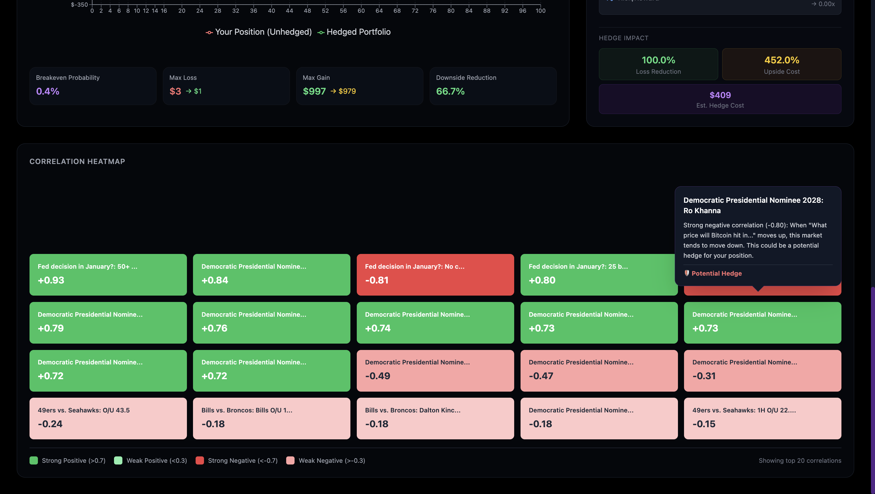Select the 49ers vs. Seahawks O/U 43.5 cell
875x494 pixels.
[x=108, y=418]
